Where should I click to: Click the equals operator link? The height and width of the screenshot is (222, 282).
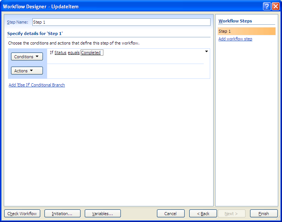click(x=74, y=53)
